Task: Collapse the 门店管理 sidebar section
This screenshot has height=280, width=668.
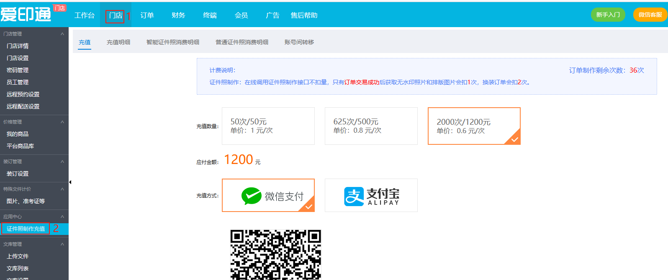Action: coord(62,34)
